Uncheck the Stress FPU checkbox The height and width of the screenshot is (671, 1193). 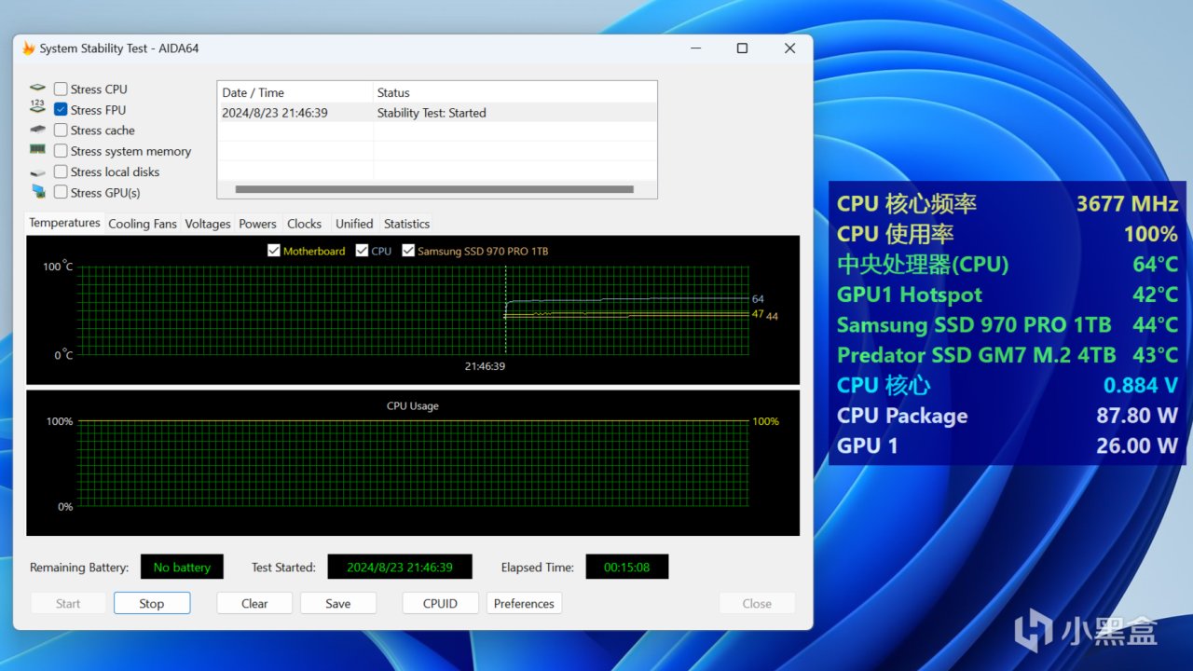(x=61, y=110)
